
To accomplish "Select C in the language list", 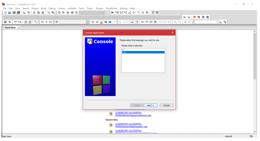I will click(143, 50).
